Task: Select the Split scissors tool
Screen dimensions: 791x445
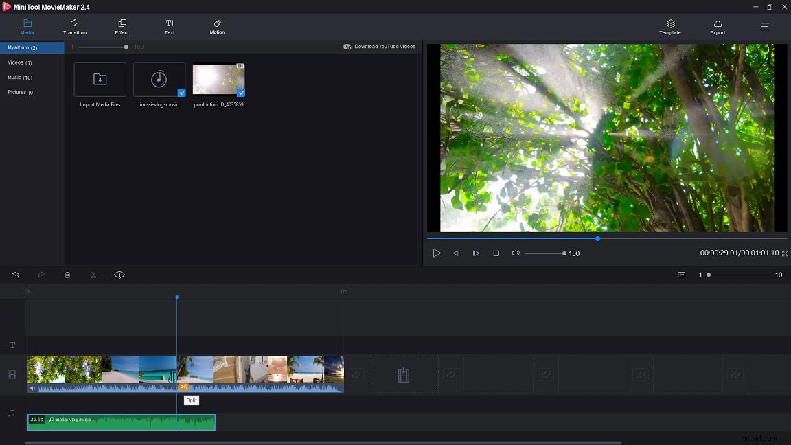Action: point(93,274)
